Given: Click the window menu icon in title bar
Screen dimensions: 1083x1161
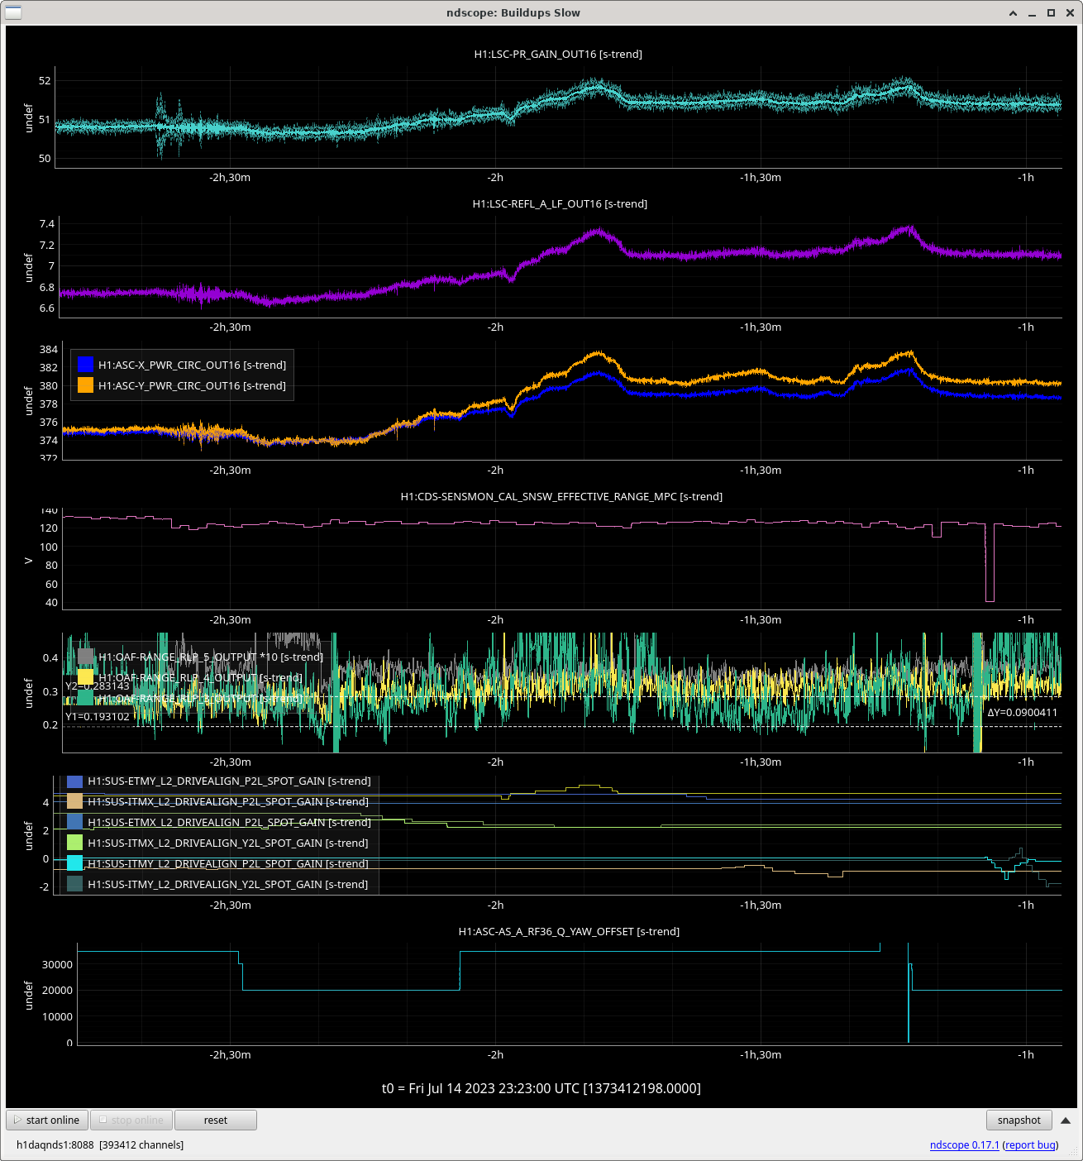Looking at the screenshot, I should [13, 12].
